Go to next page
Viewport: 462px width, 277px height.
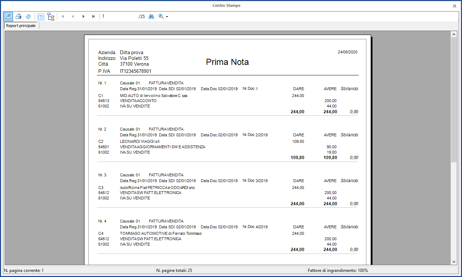pos(83,16)
